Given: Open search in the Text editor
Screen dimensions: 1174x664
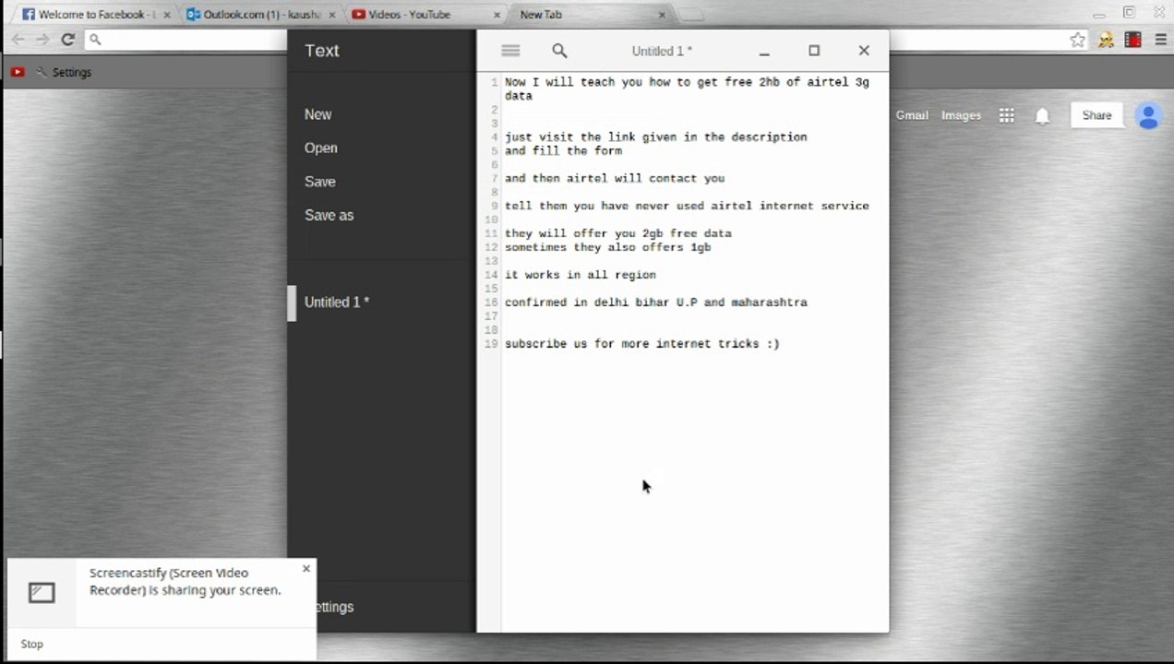Looking at the screenshot, I should click(x=559, y=51).
